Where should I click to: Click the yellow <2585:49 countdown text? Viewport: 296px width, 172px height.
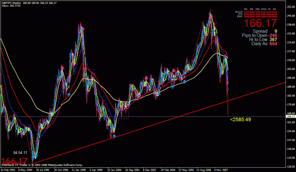pos(241,120)
